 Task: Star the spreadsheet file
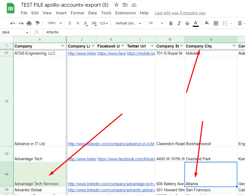[x=116, y=5]
